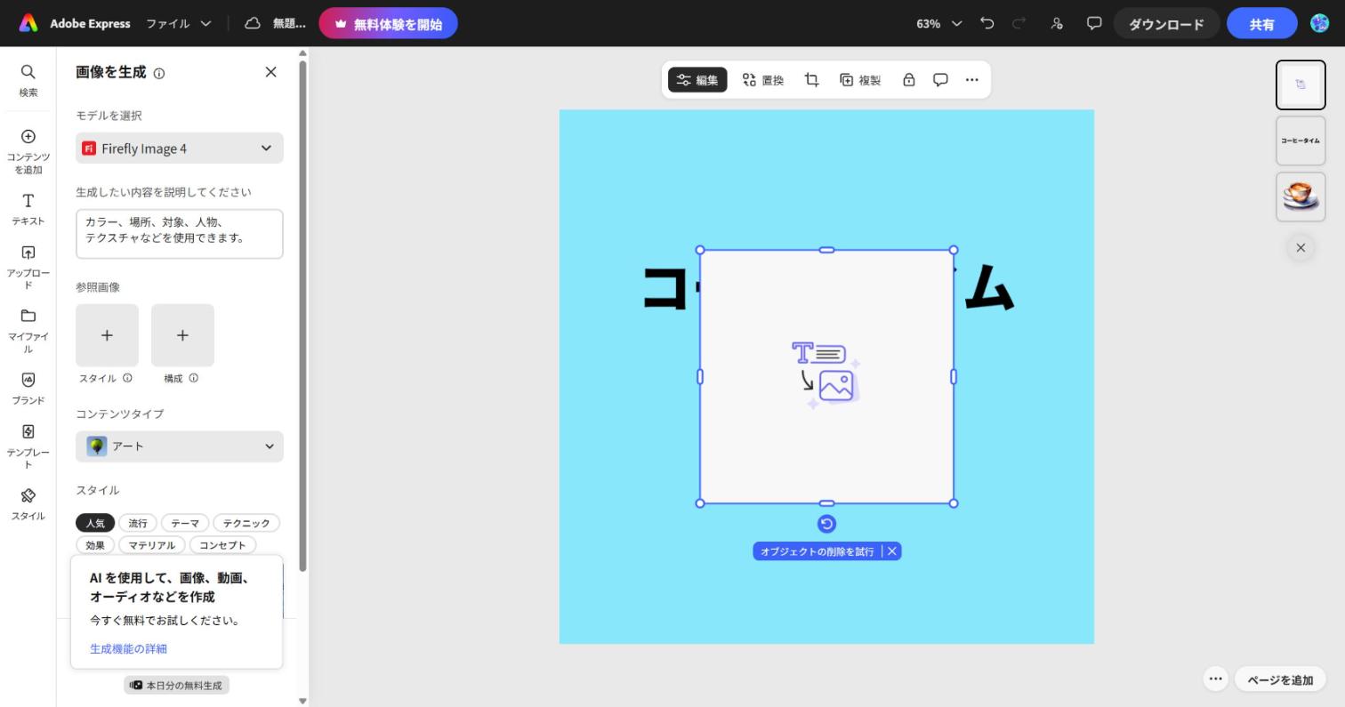Click オブジェクトの削除を試行 chip
Image resolution: width=1345 pixels, height=707 pixels.
pos(817,551)
